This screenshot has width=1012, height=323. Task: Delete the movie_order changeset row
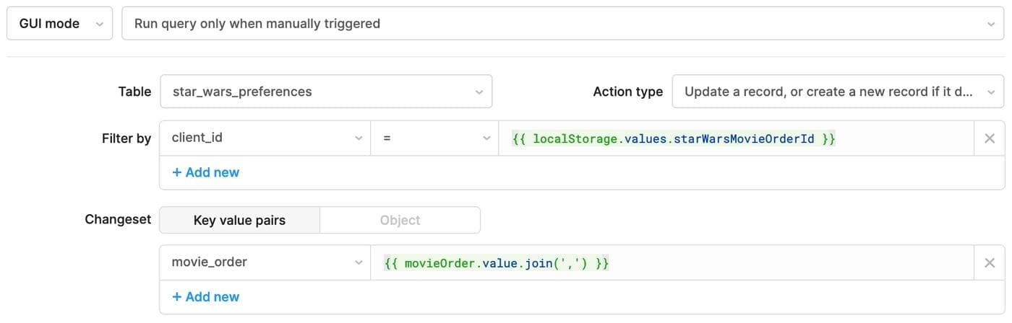pyautogui.click(x=990, y=263)
